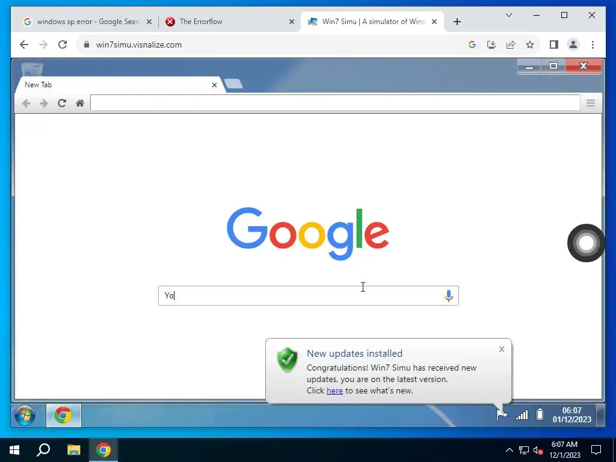Click the Google search box containing Yo
Screen dimensions: 616x462
[x=309, y=295]
